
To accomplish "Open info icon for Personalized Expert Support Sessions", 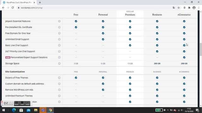I will 59,57.
